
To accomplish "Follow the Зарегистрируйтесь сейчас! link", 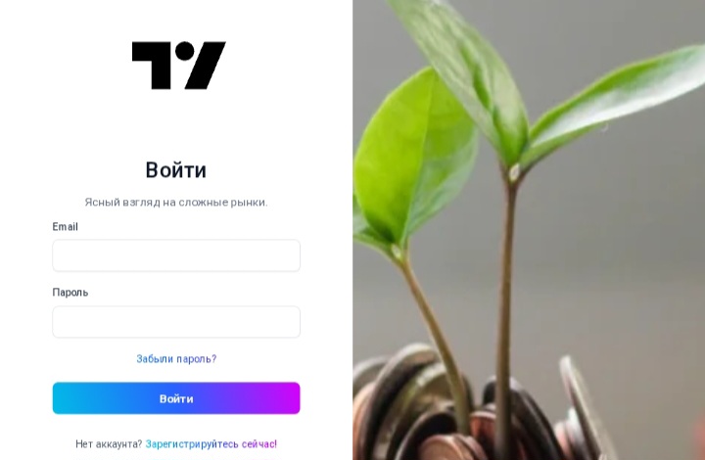I will click(211, 443).
